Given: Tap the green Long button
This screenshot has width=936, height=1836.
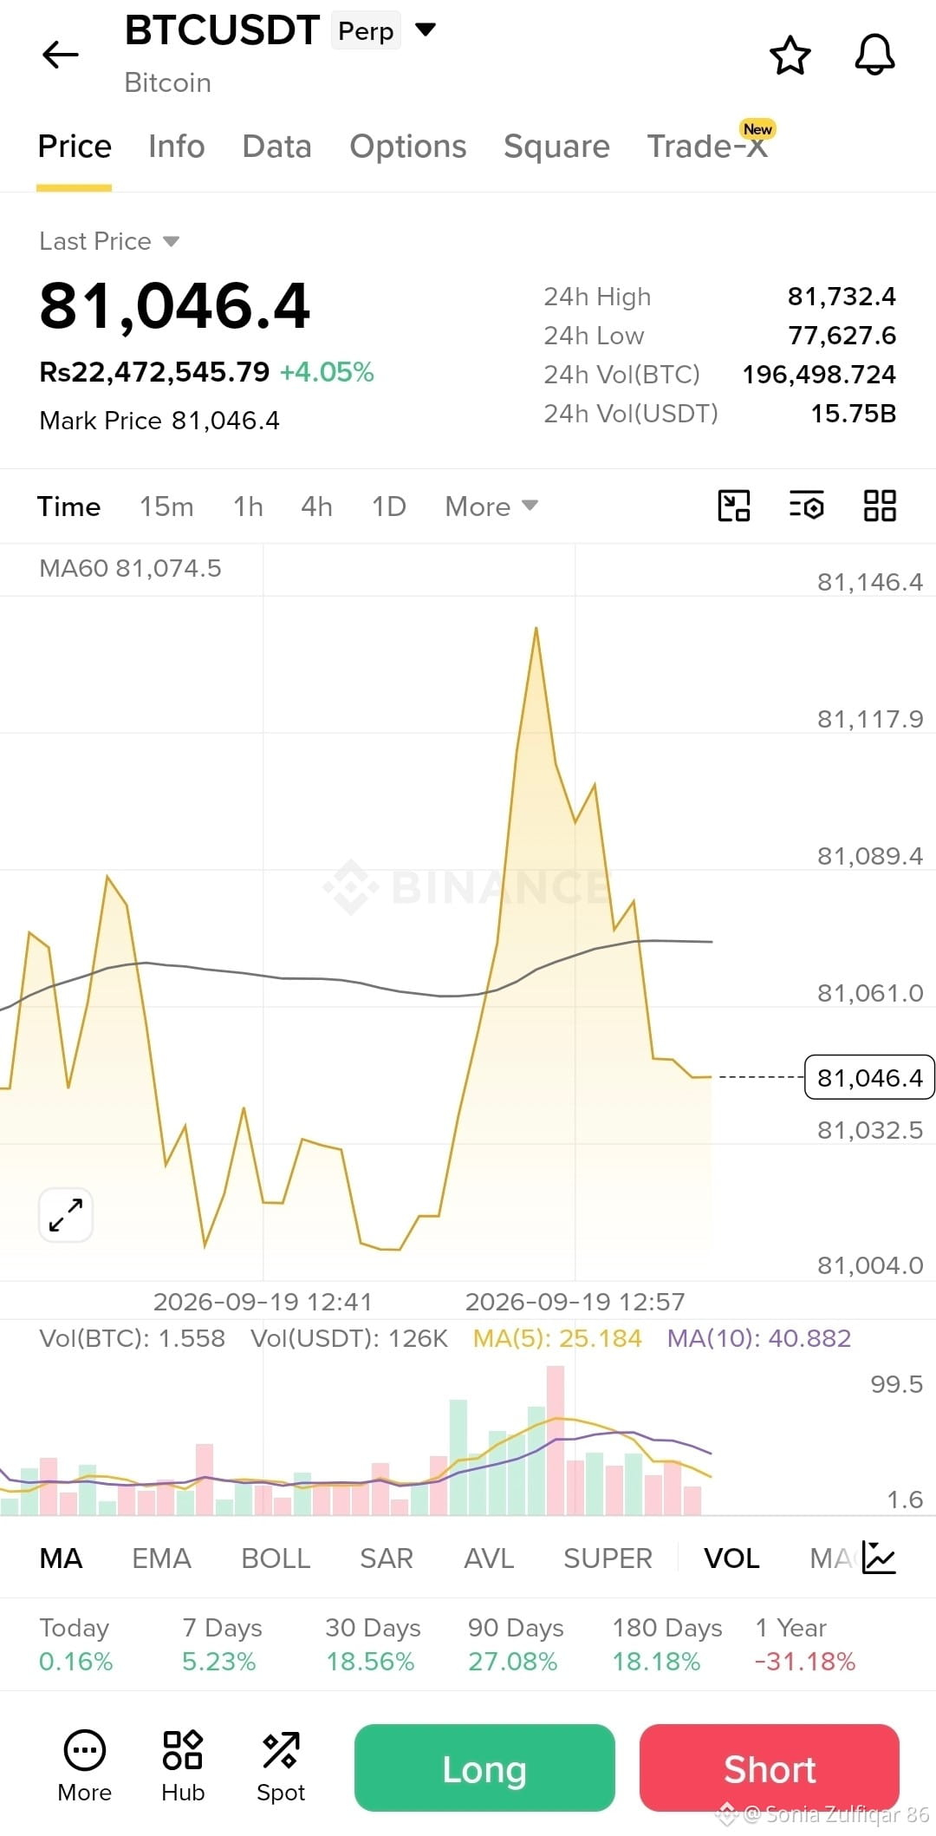Looking at the screenshot, I should (x=484, y=1768).
